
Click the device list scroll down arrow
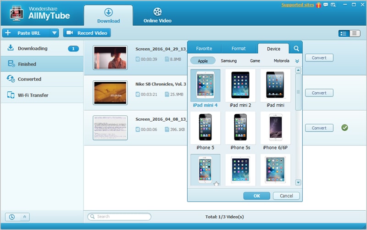298,182
